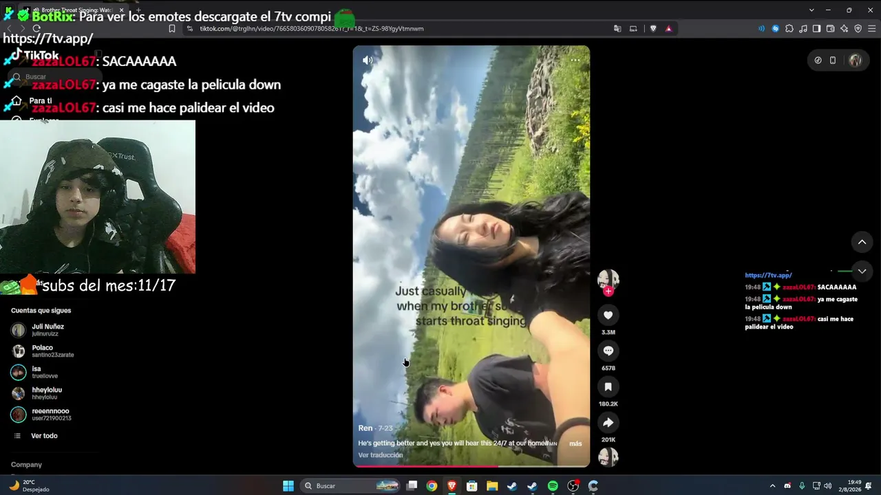Click 'Ver traducción' under the caption
This screenshot has height=495, width=881.
tap(381, 455)
